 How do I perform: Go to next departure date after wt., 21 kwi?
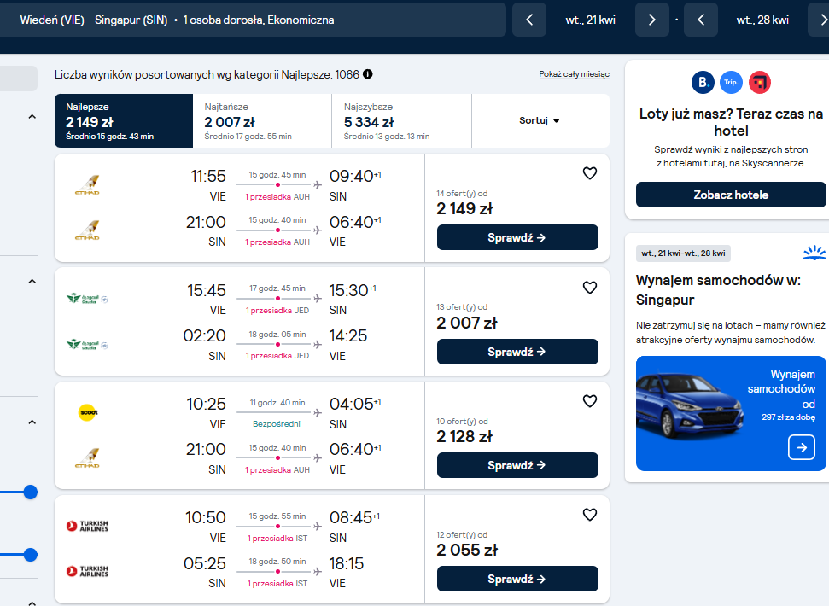coord(652,20)
